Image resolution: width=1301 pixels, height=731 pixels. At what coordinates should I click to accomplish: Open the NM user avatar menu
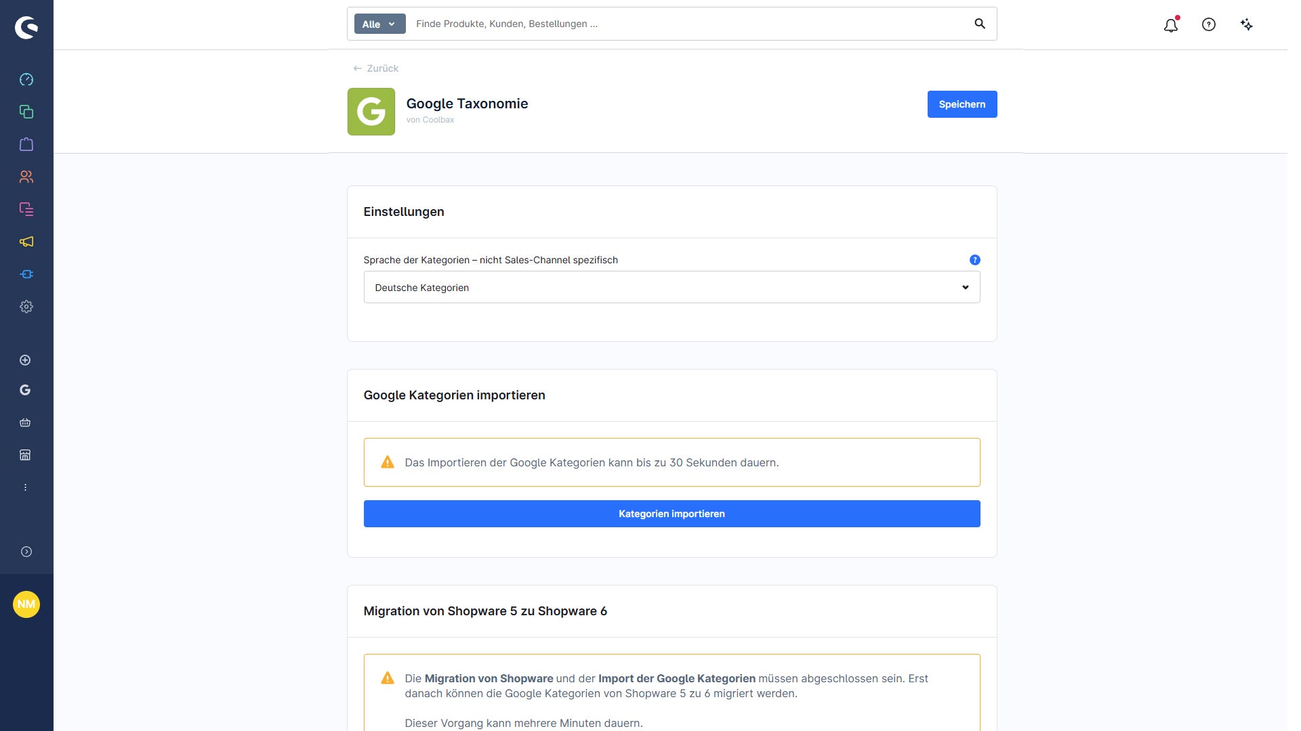point(26,604)
